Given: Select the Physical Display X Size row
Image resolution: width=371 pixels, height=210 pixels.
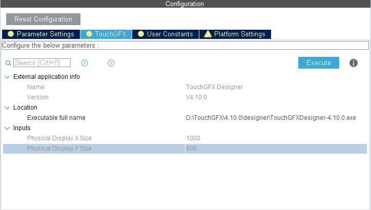Looking at the screenshot, I should tap(185, 138).
